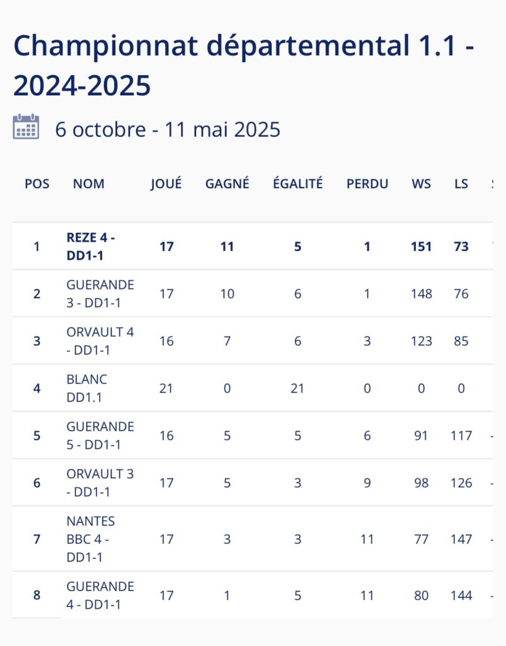Click GUERANDE 4 - DD1-1 team name

pos(100,595)
